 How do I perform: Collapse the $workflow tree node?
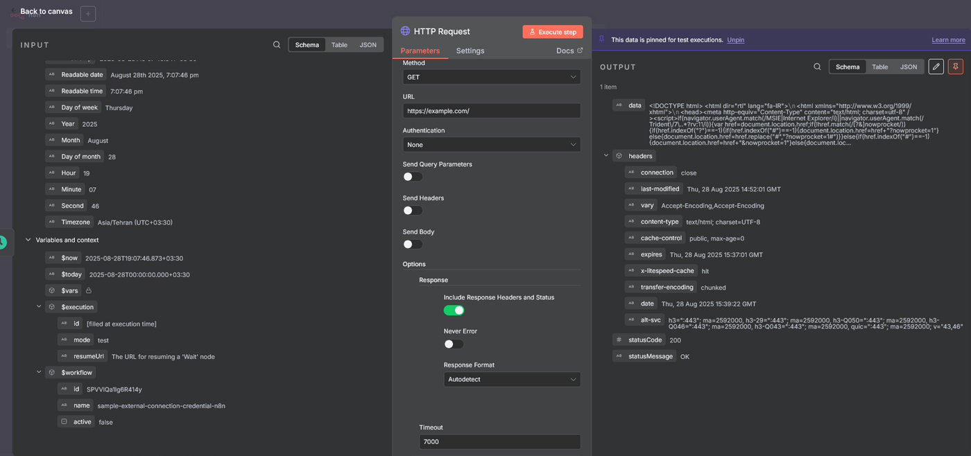39,372
